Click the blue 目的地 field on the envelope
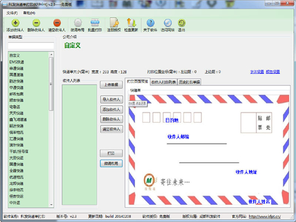 coord(172,120)
